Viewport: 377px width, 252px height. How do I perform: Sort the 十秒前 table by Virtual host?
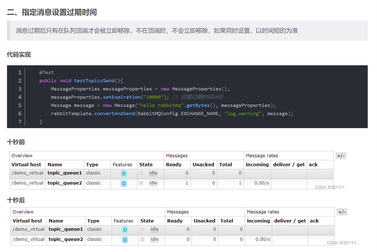(x=26, y=165)
